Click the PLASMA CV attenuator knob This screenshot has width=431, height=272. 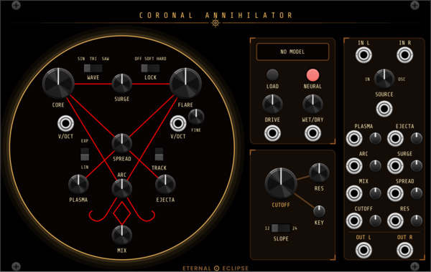tap(375, 138)
